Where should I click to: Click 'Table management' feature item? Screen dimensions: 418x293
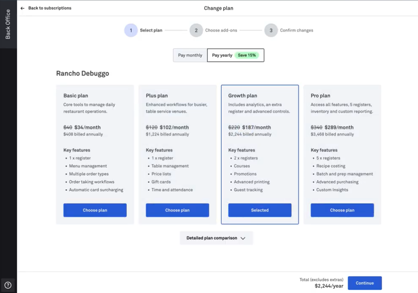(170, 166)
